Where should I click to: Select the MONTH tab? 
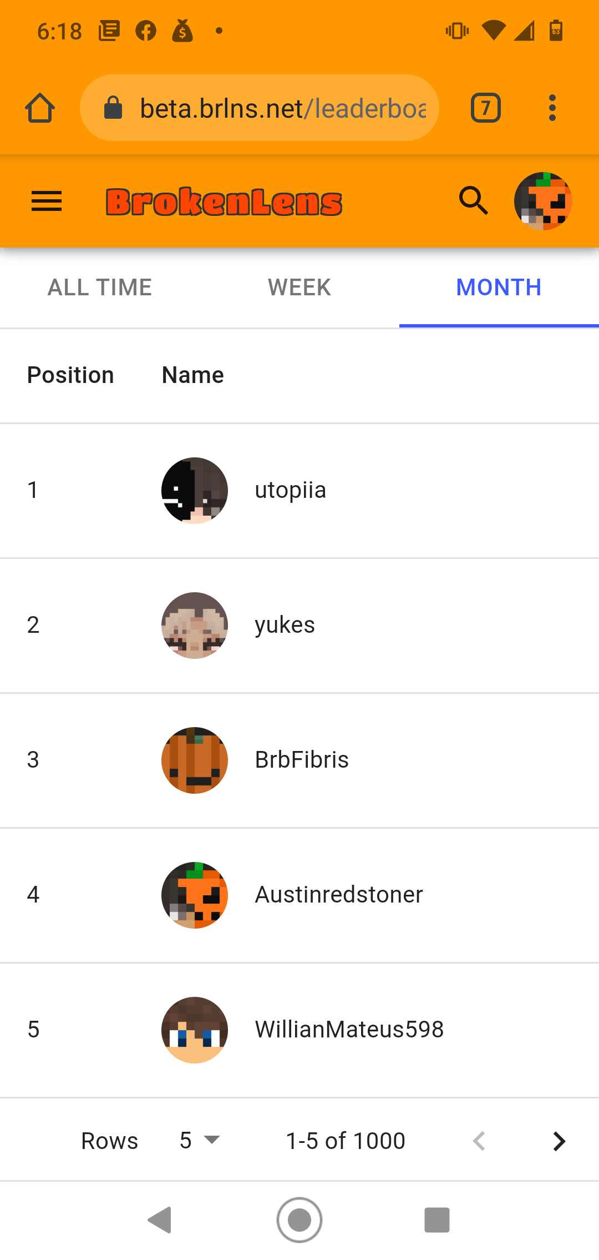coord(499,288)
